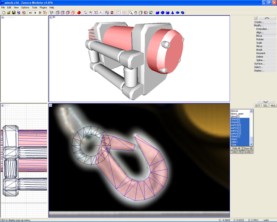Click the New file icon
This screenshot has width=277, height=222.
(3, 13)
